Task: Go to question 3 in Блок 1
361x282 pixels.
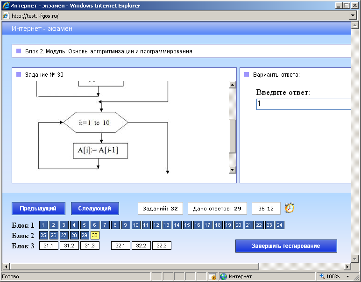Action: click(x=64, y=225)
